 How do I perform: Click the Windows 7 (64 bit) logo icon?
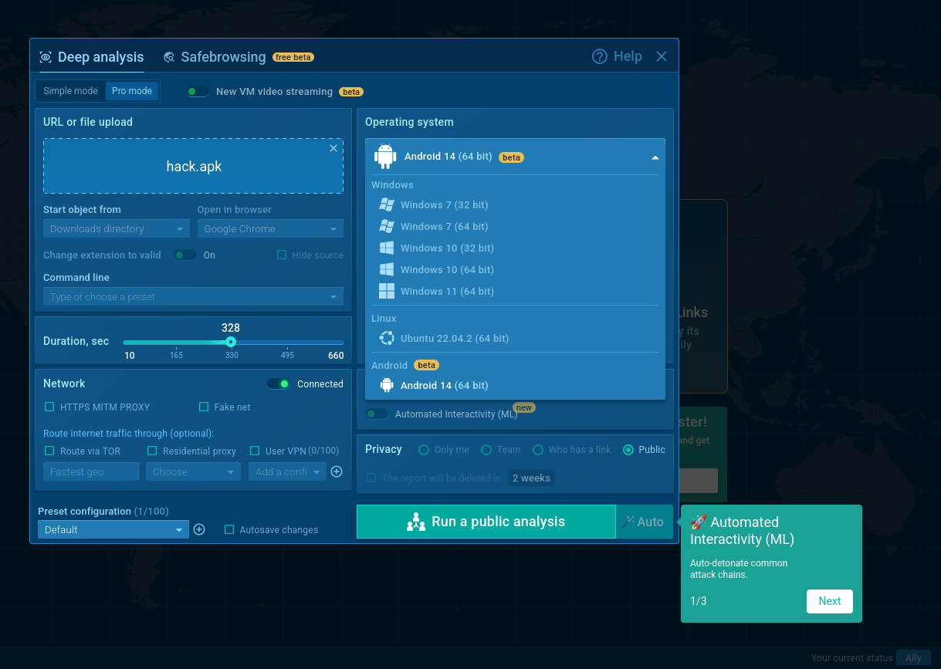[x=387, y=226]
